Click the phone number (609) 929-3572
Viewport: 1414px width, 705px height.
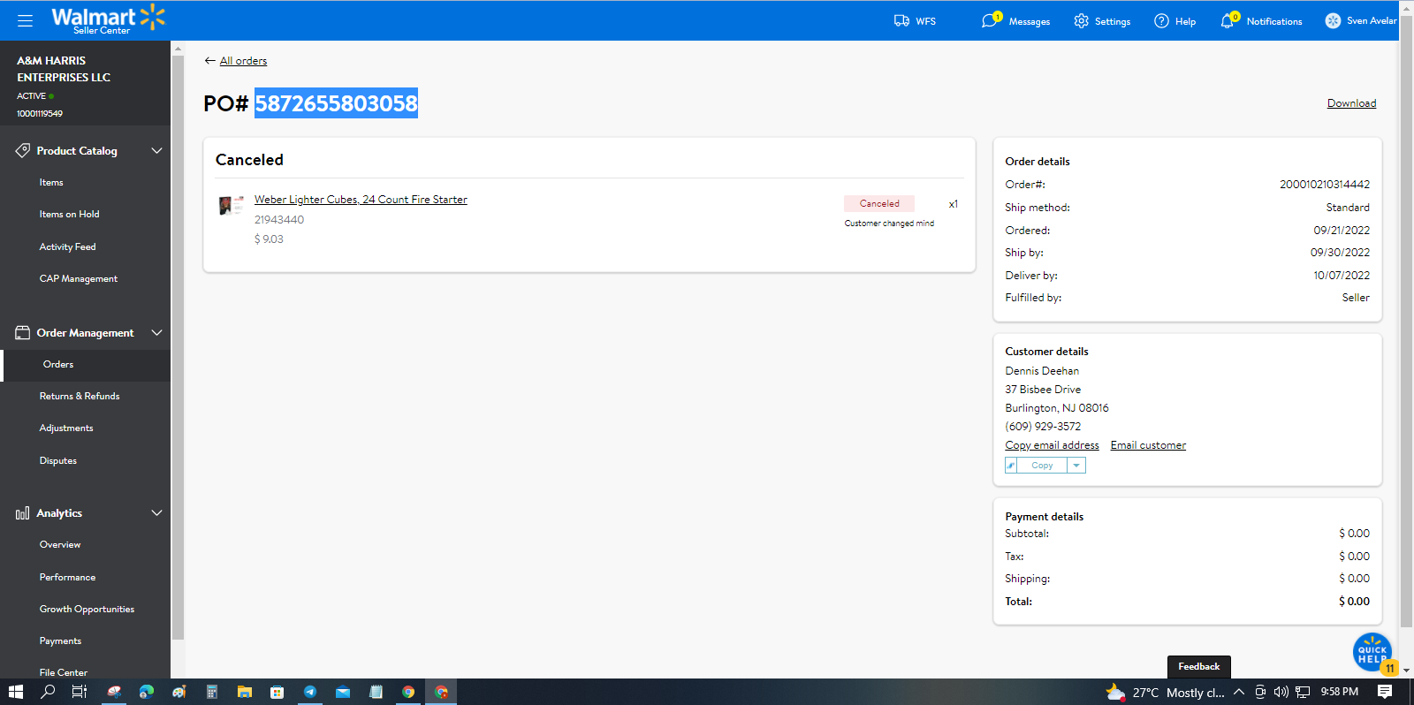click(1043, 427)
